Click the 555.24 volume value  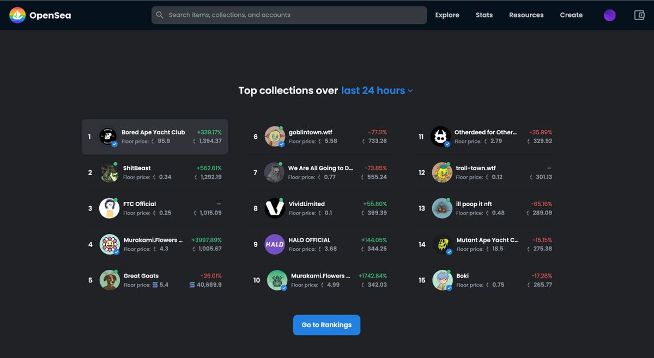(377, 177)
